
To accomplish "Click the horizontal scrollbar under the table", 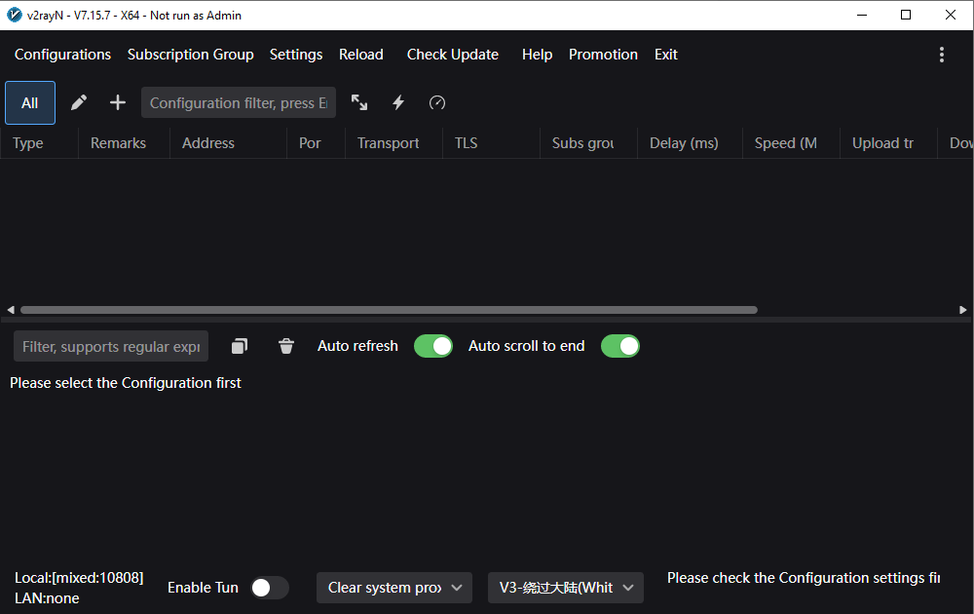I will click(x=390, y=310).
